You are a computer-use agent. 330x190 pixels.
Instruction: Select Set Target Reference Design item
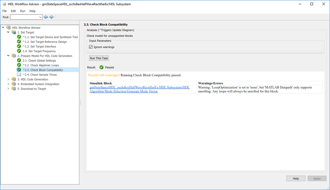tap(44, 42)
